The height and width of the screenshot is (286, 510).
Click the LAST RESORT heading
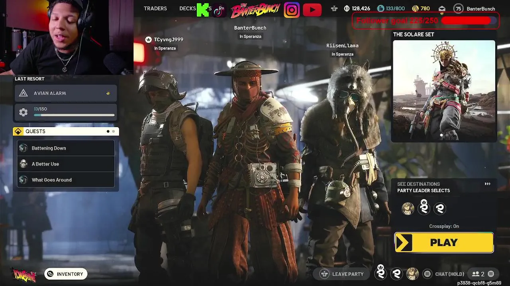click(29, 79)
